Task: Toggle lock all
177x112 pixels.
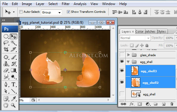Action: [147, 45]
